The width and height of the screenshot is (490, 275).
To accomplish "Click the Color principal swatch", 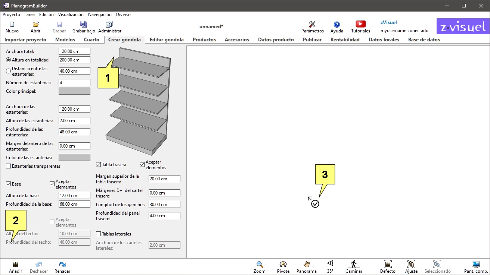I will tap(74, 91).
